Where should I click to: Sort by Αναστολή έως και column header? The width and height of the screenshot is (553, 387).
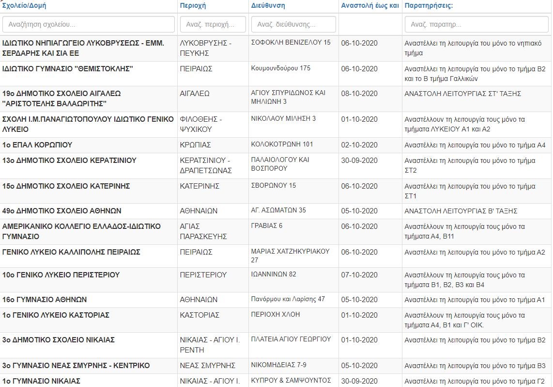[369, 6]
